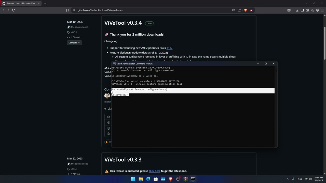Open Photos app from taskbar
This screenshot has height=183, width=326.
163,179
